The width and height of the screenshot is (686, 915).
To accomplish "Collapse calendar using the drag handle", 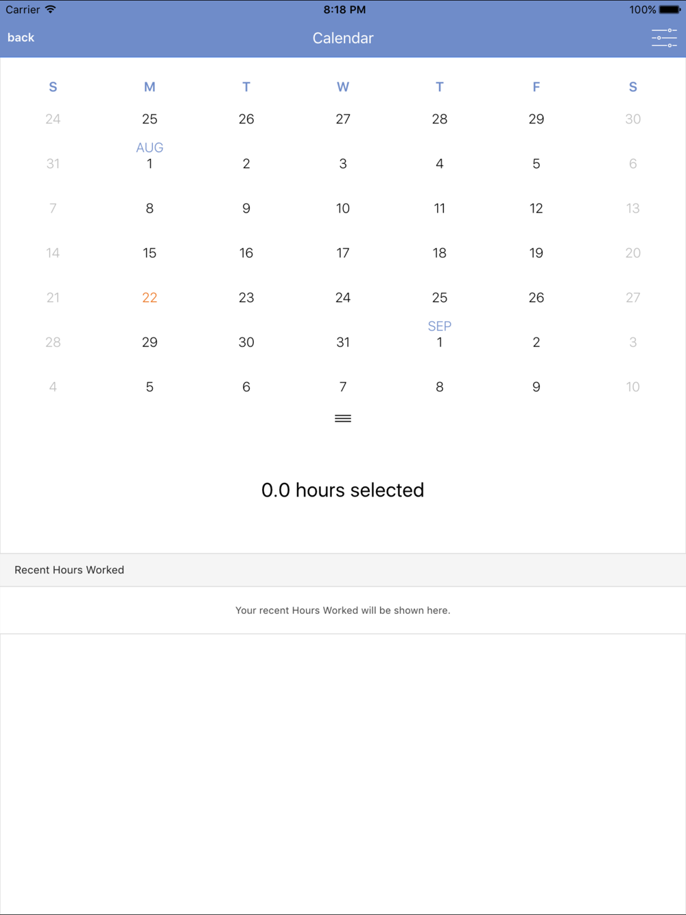I will (343, 418).
